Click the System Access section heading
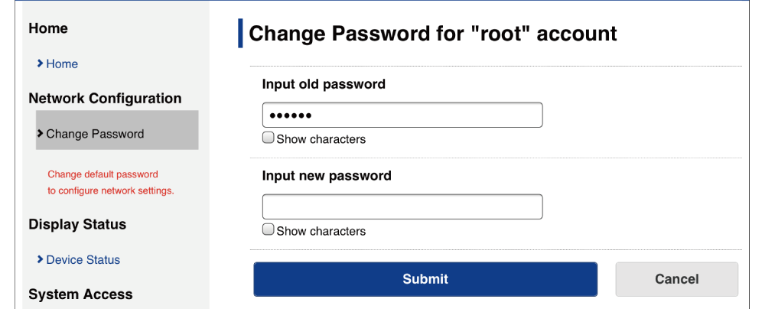 coord(80,294)
